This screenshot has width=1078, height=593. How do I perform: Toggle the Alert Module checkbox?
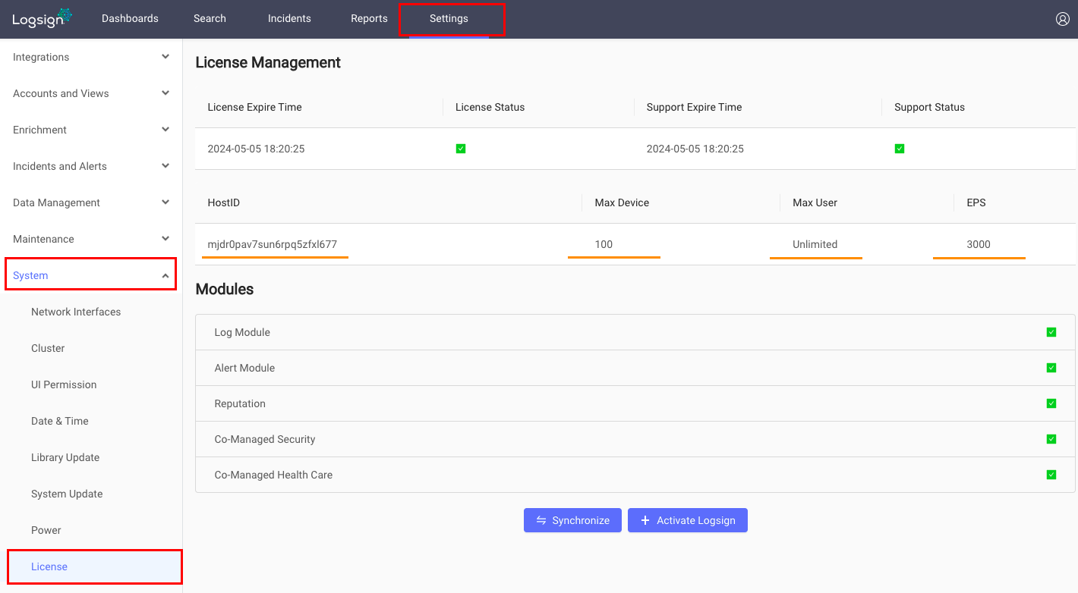point(1051,368)
